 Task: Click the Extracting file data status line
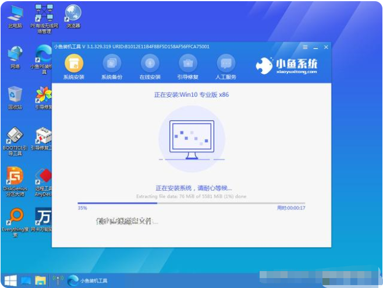click(191, 196)
